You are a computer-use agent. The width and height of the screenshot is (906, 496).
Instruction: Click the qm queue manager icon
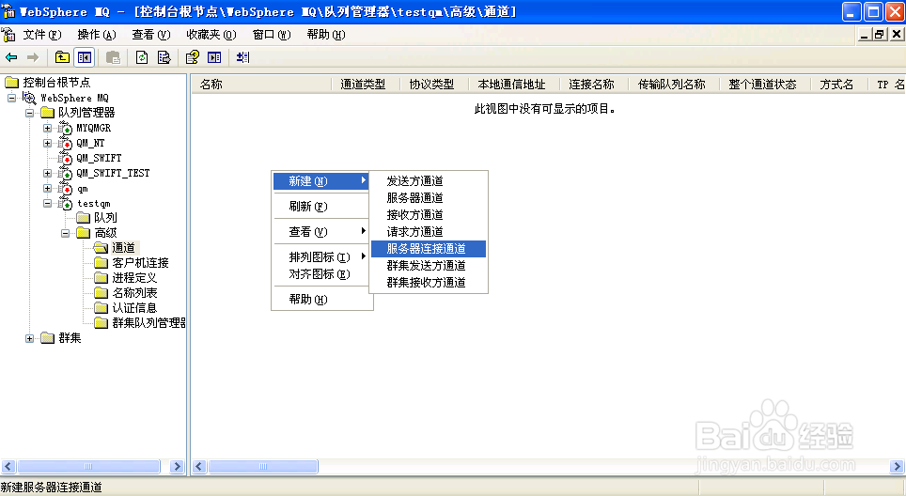(x=65, y=188)
